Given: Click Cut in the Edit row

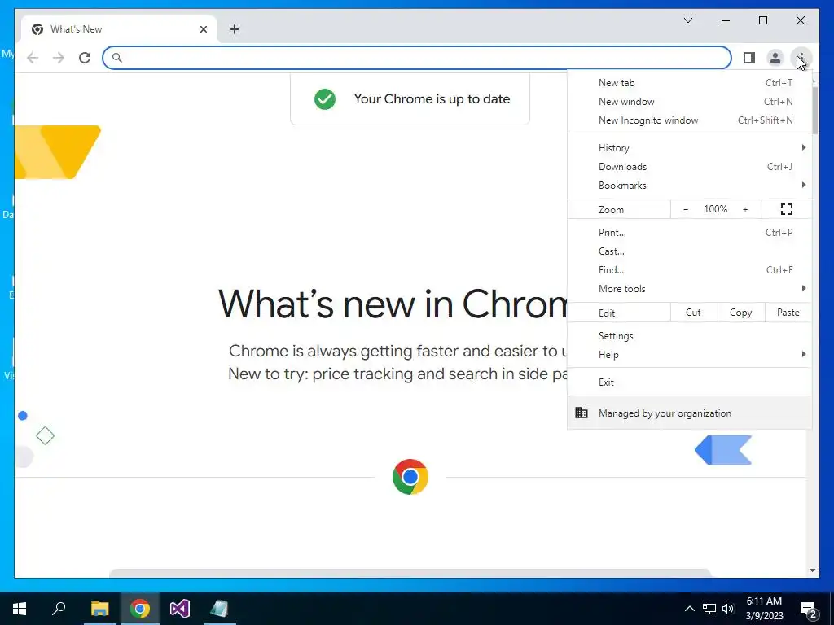Looking at the screenshot, I should point(694,312).
